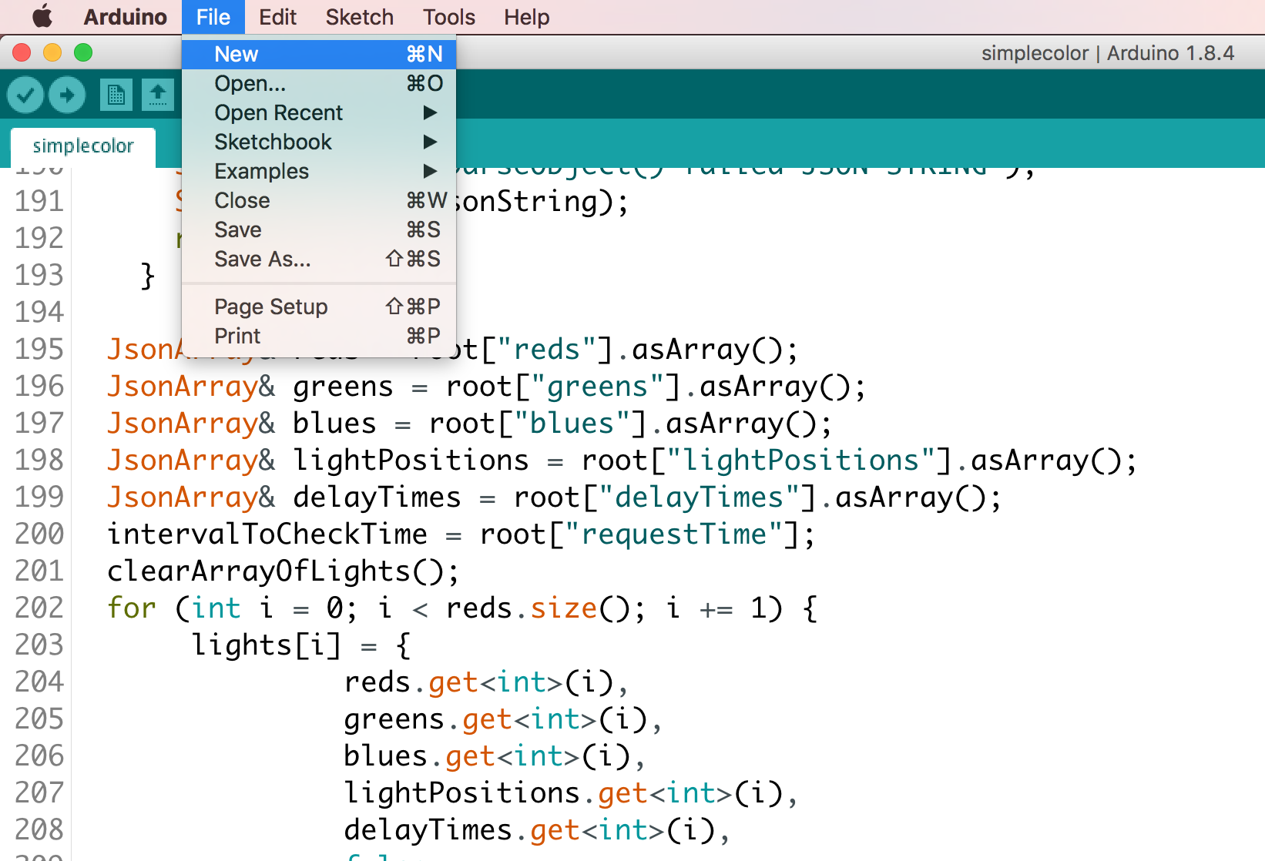
Task: Choose Save As... from the File menu
Action: 319,259
